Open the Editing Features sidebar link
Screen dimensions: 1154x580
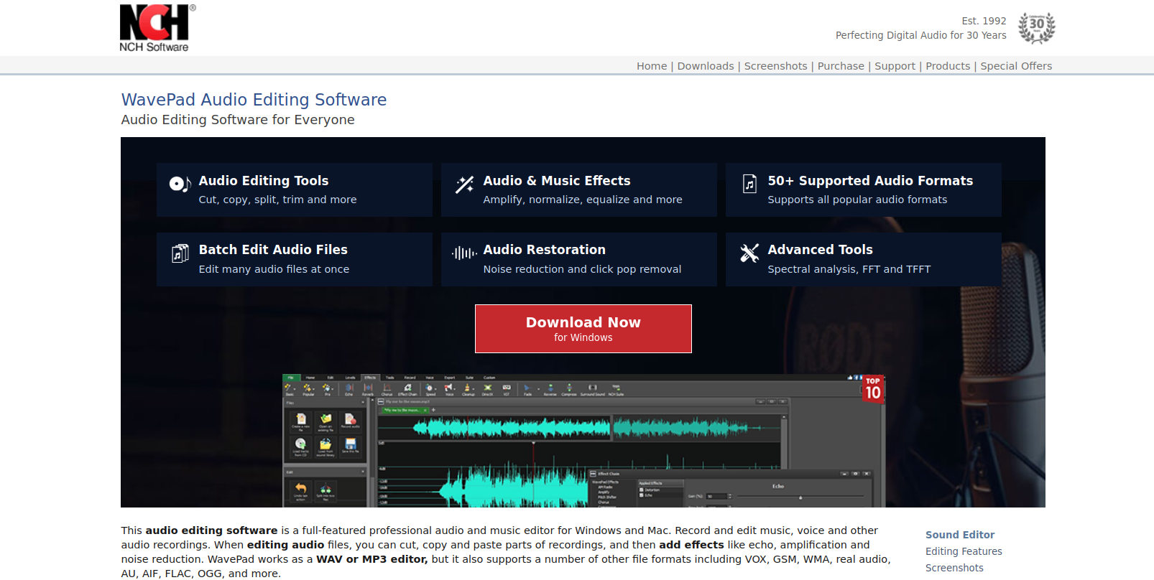click(x=963, y=551)
